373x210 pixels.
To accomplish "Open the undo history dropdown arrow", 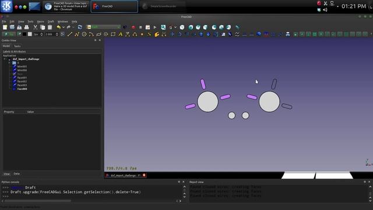I will click(x=64, y=27).
